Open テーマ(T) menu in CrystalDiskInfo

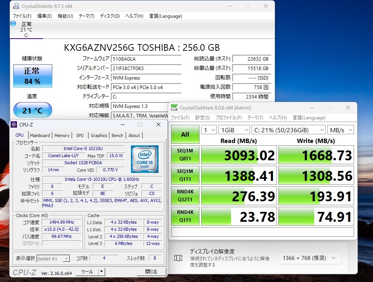(x=87, y=16)
